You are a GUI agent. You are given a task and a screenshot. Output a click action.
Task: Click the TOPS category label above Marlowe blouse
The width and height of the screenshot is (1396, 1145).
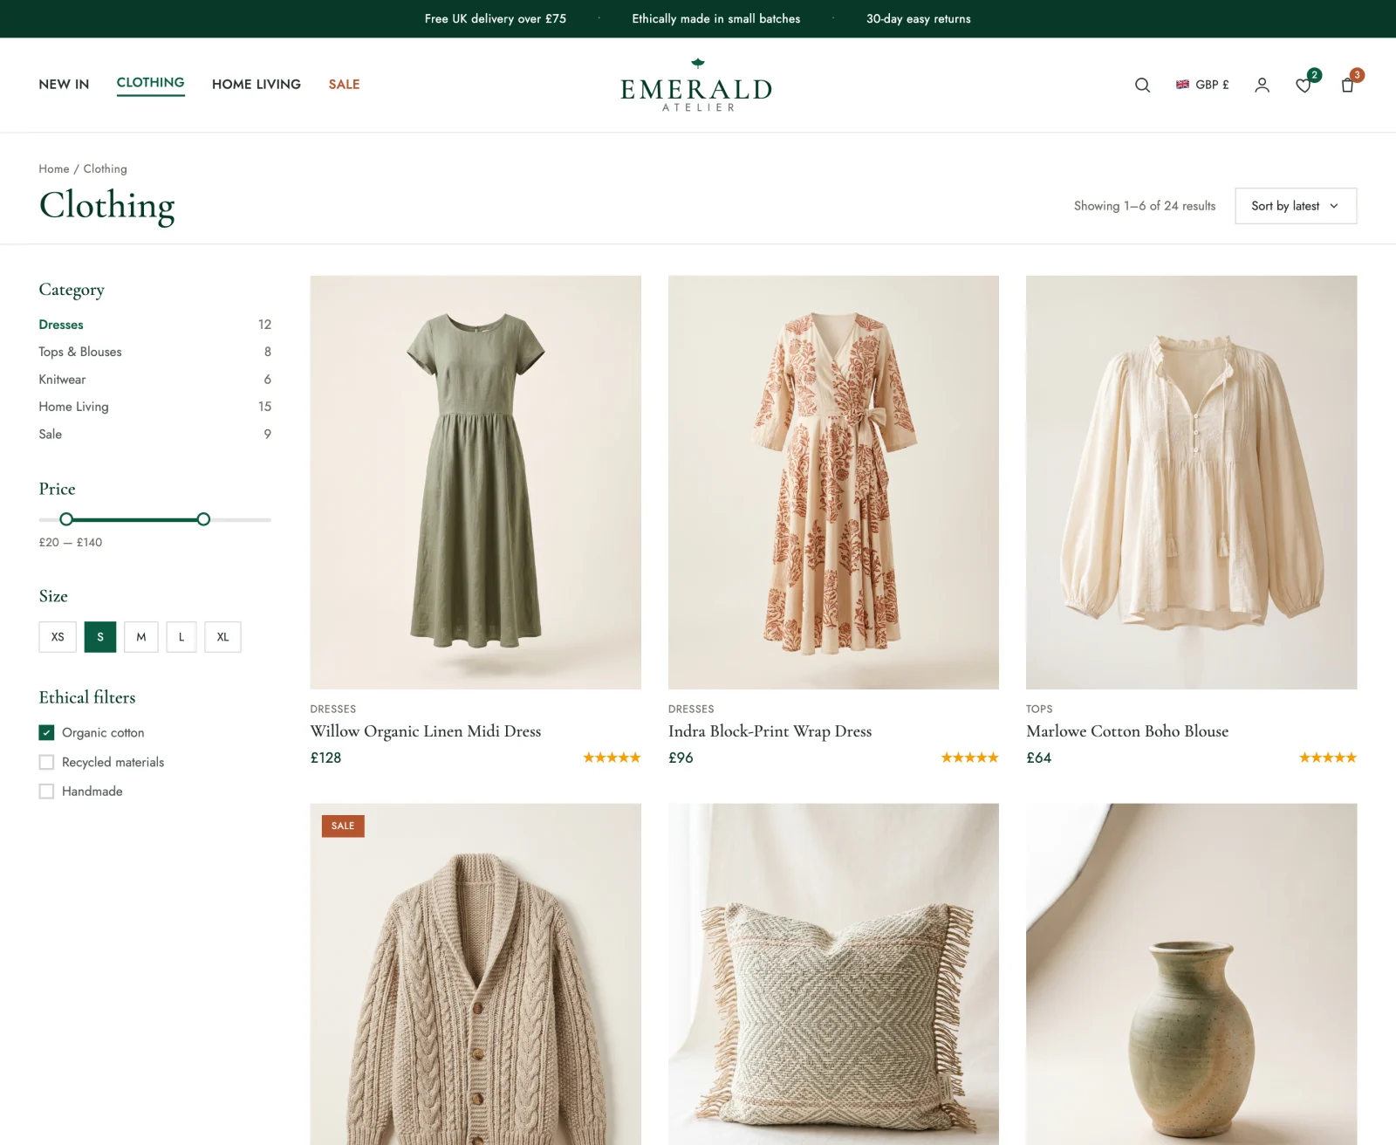pyautogui.click(x=1039, y=709)
